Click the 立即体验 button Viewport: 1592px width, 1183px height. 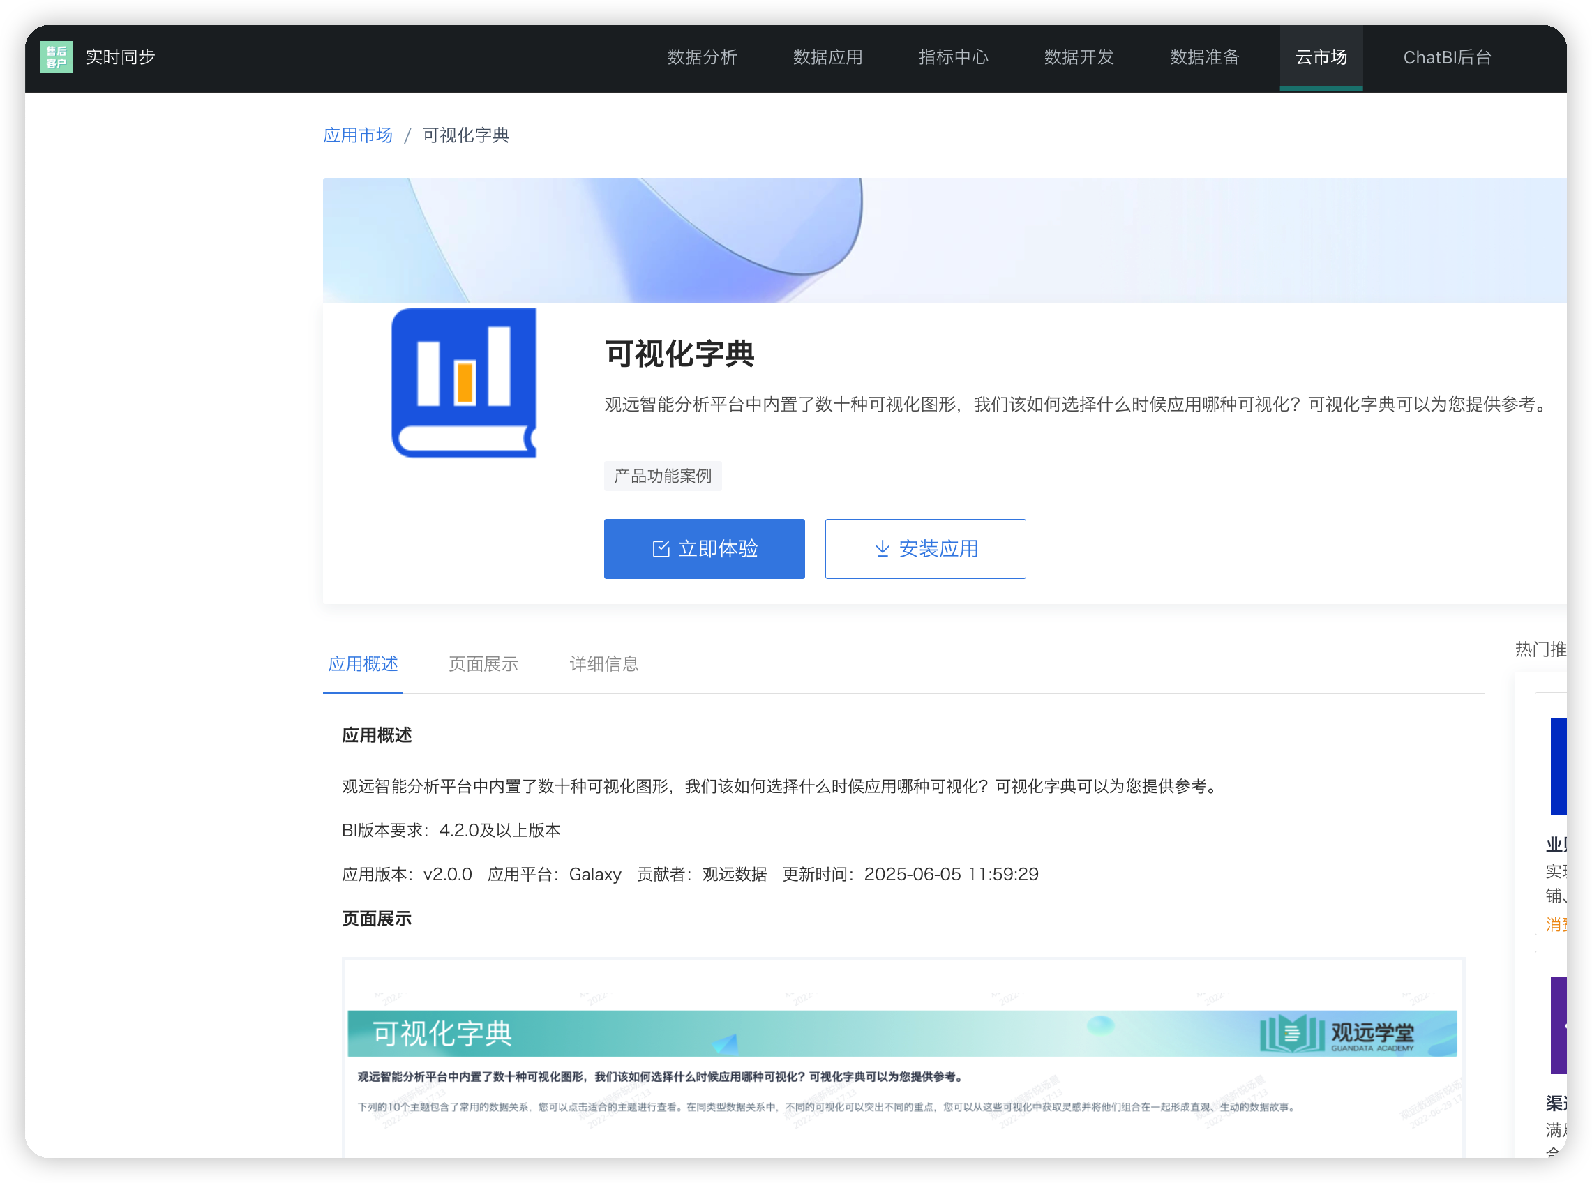704,548
